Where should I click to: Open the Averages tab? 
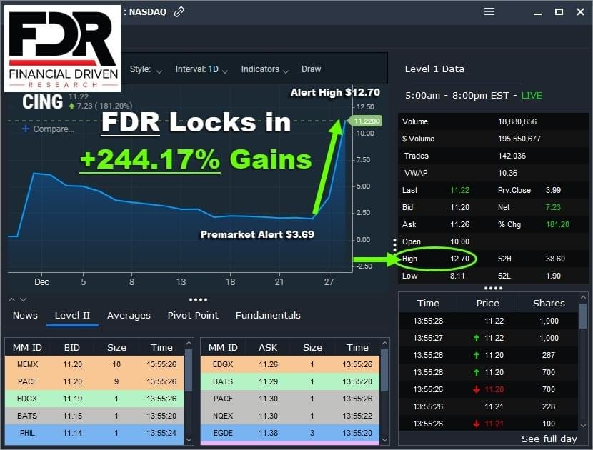[x=129, y=316]
